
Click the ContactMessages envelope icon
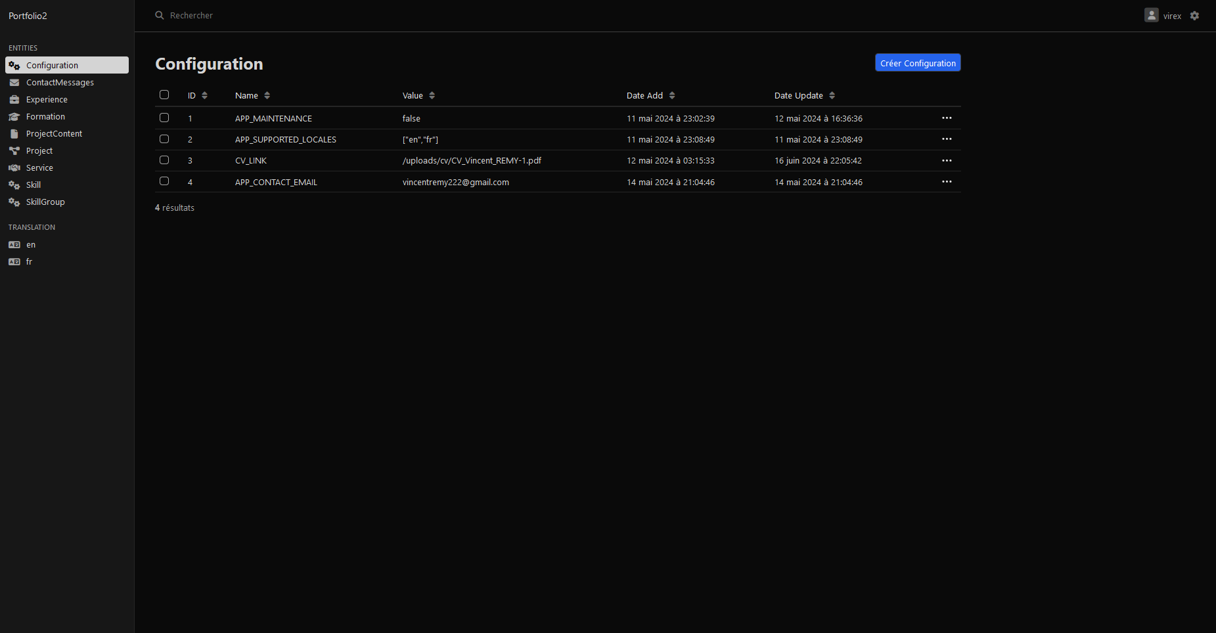pyautogui.click(x=14, y=83)
